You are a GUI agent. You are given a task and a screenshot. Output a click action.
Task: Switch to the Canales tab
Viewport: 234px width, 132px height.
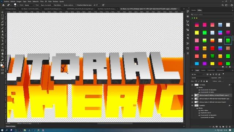pos(203,70)
